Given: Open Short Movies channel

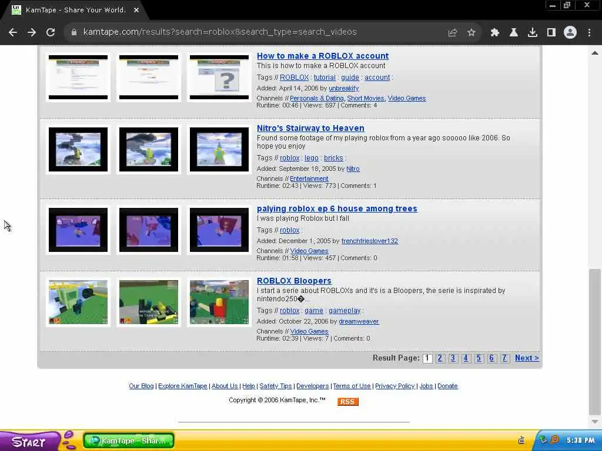Looking at the screenshot, I should point(366,98).
